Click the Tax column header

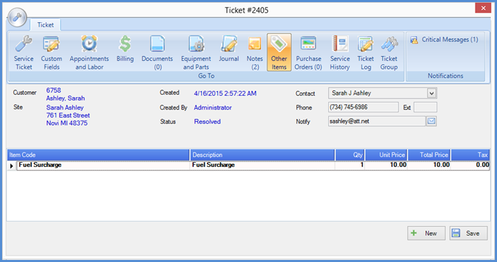point(471,155)
